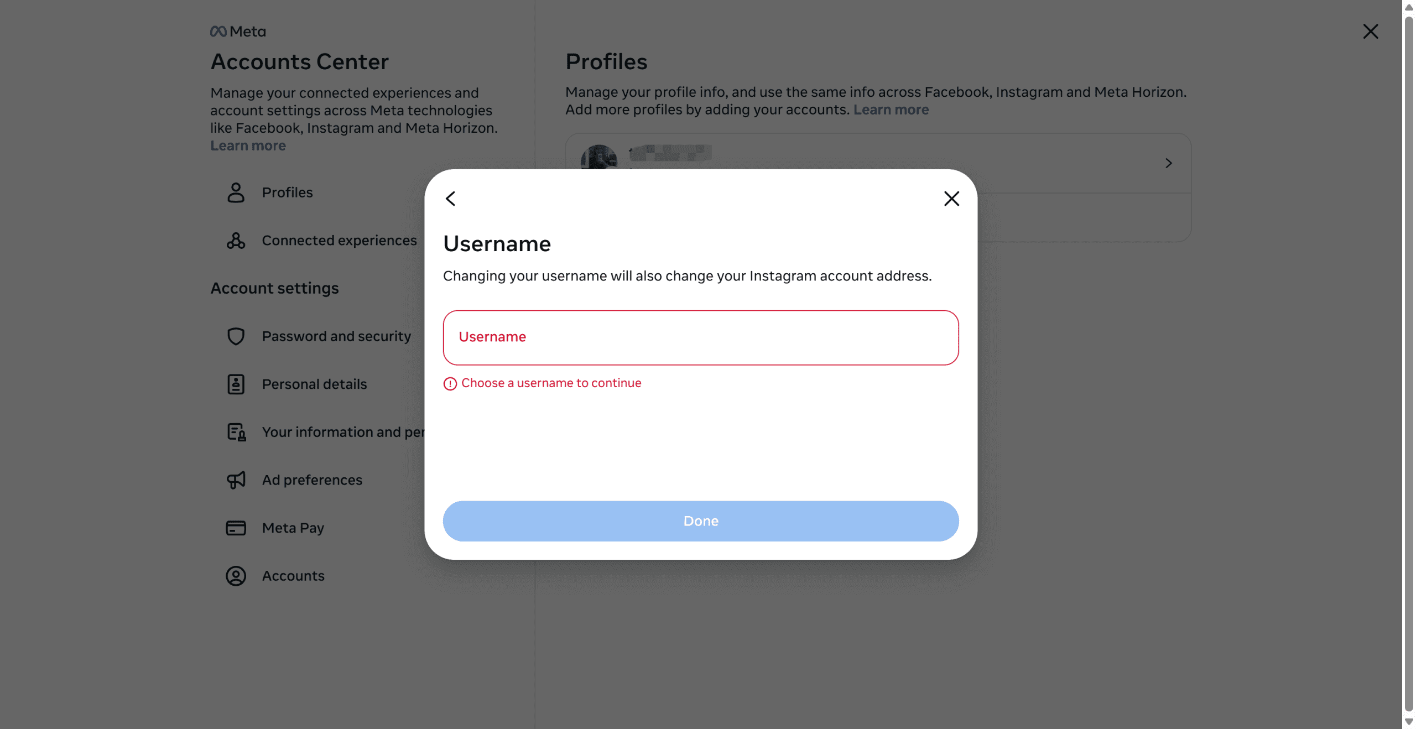Viewport: 1416px width, 729px height.
Task: Click the Profiles person icon in sidebar
Action: coord(236,192)
